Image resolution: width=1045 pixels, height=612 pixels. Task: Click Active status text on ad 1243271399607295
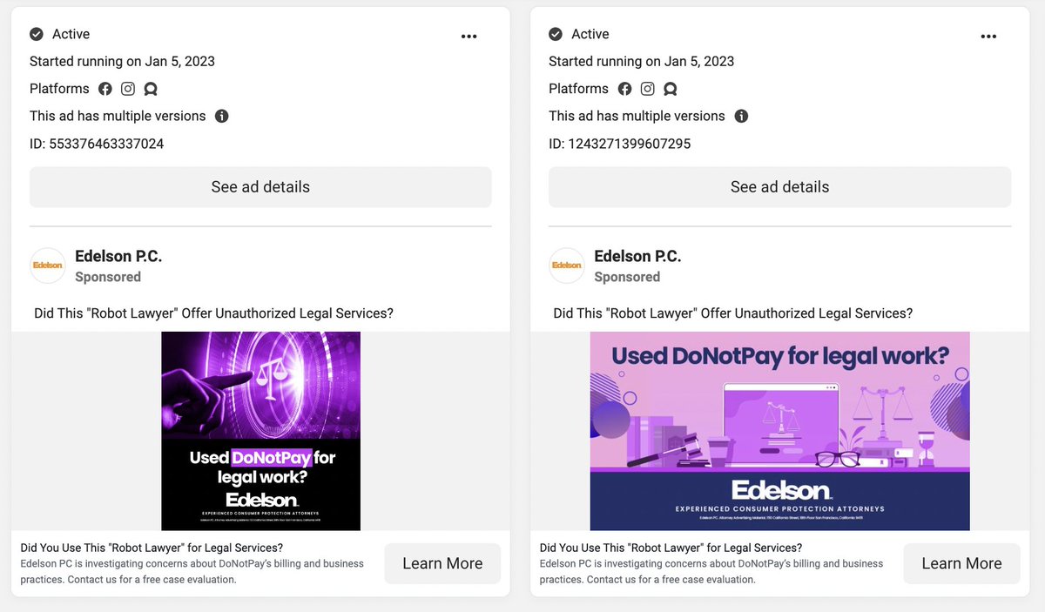pyautogui.click(x=590, y=34)
